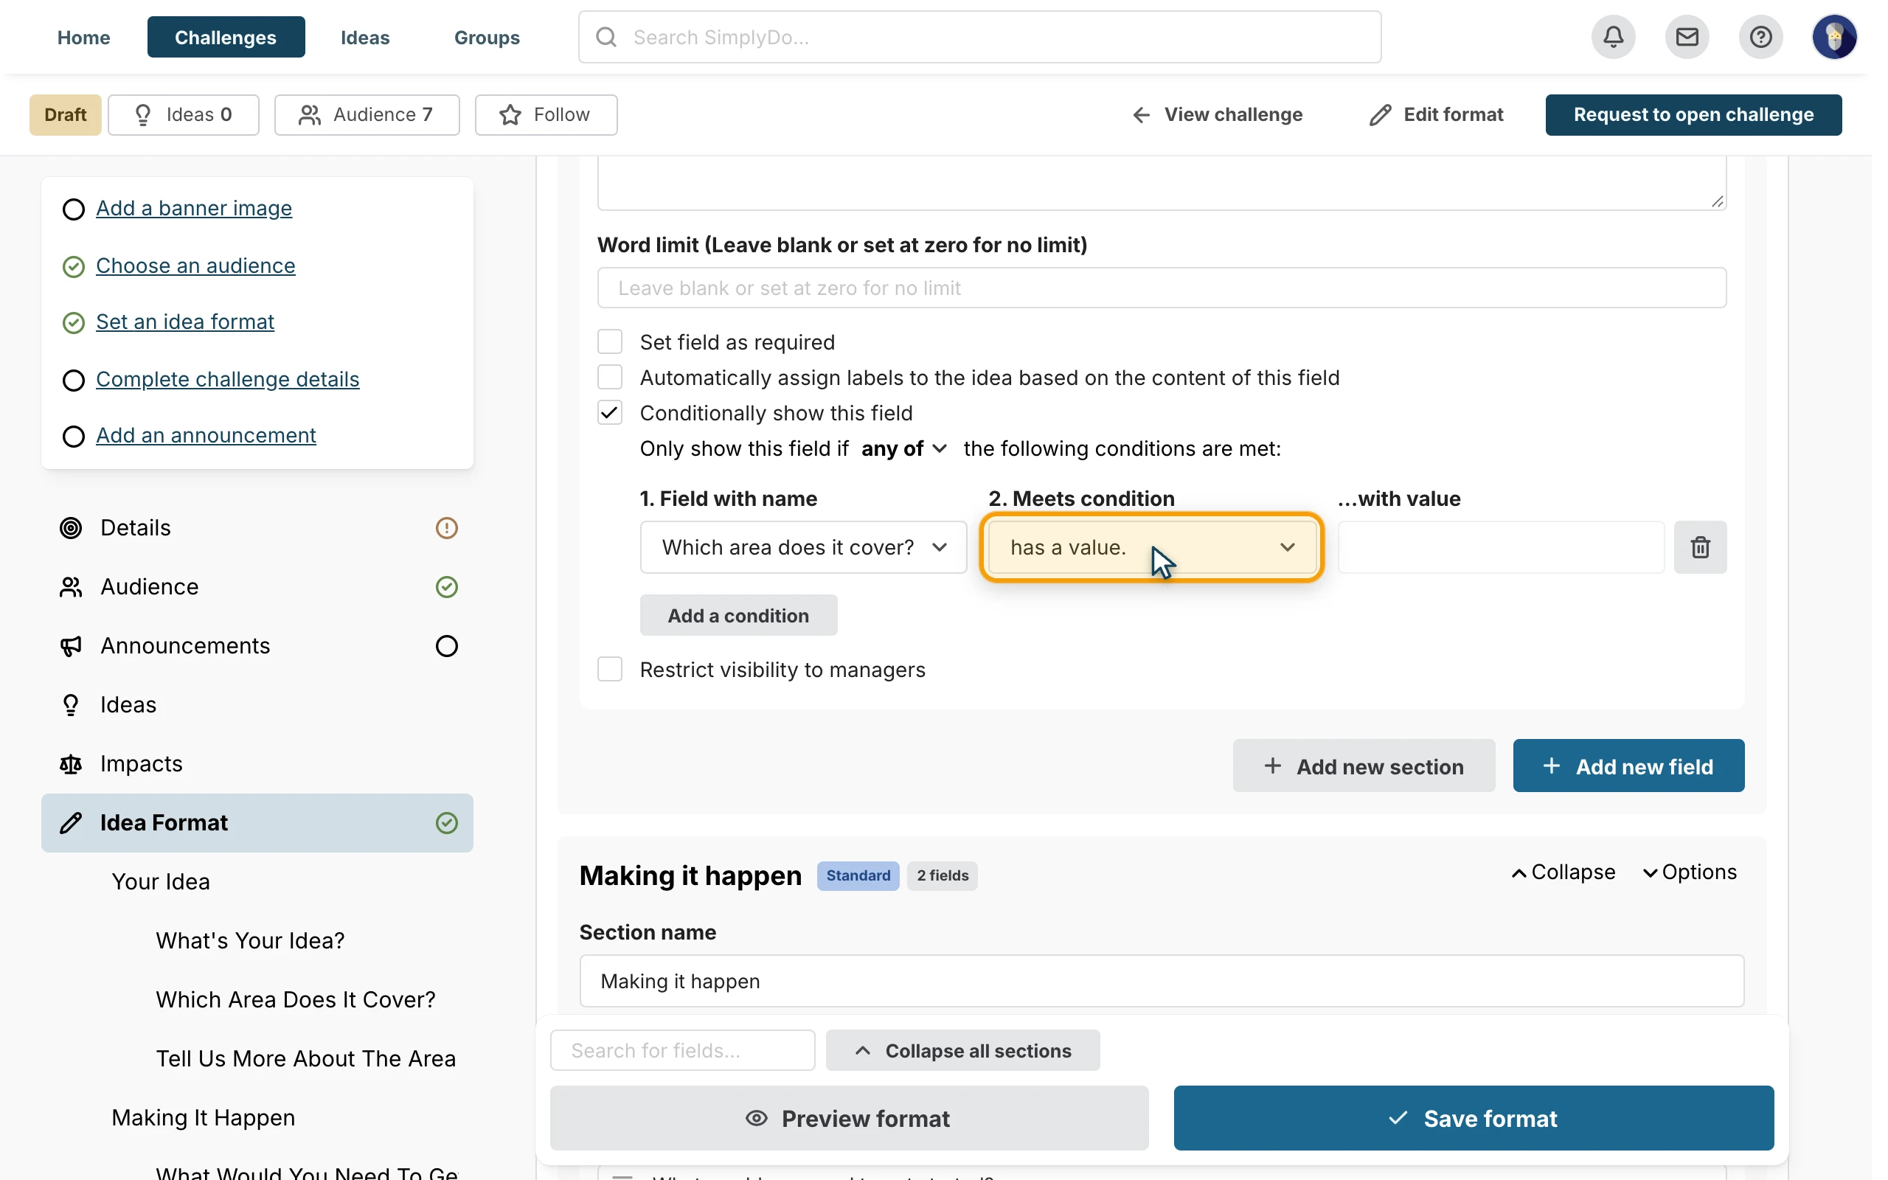Check Restrict visibility to managers
Image resolution: width=1888 pixels, height=1180 pixels.
point(610,670)
